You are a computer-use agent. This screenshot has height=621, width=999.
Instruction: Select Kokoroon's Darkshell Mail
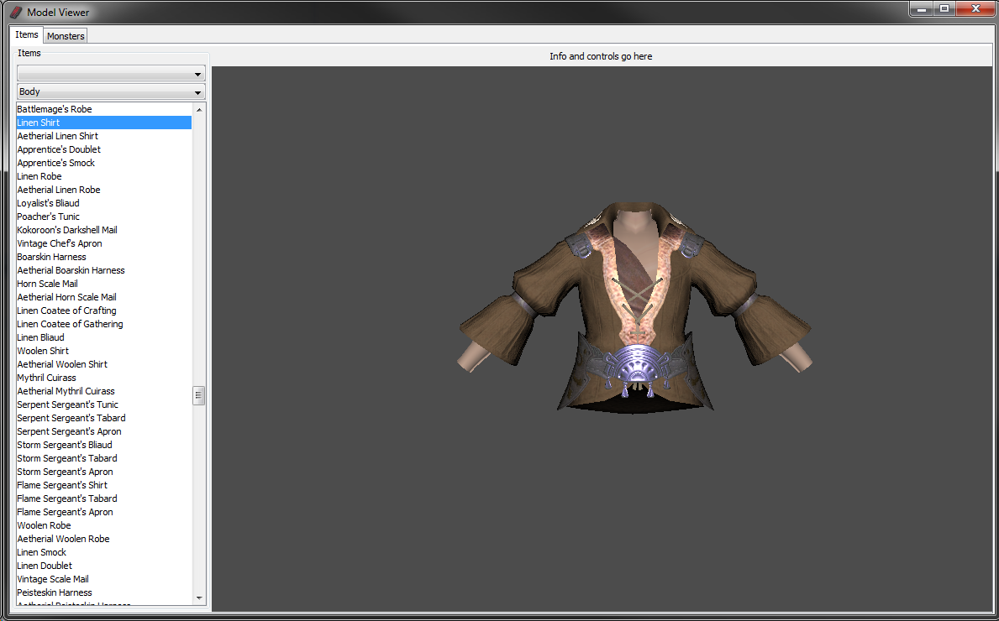click(104, 230)
